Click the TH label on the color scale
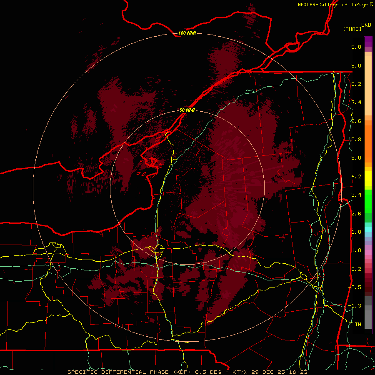 click(358, 325)
